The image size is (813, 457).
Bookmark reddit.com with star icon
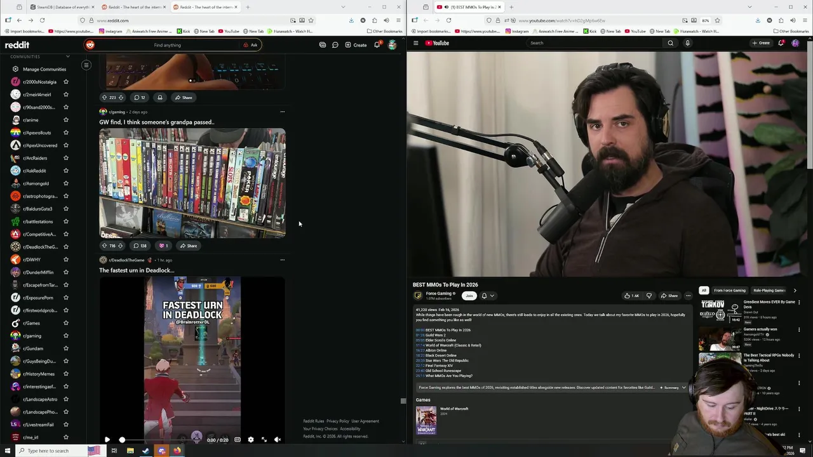coord(311,20)
